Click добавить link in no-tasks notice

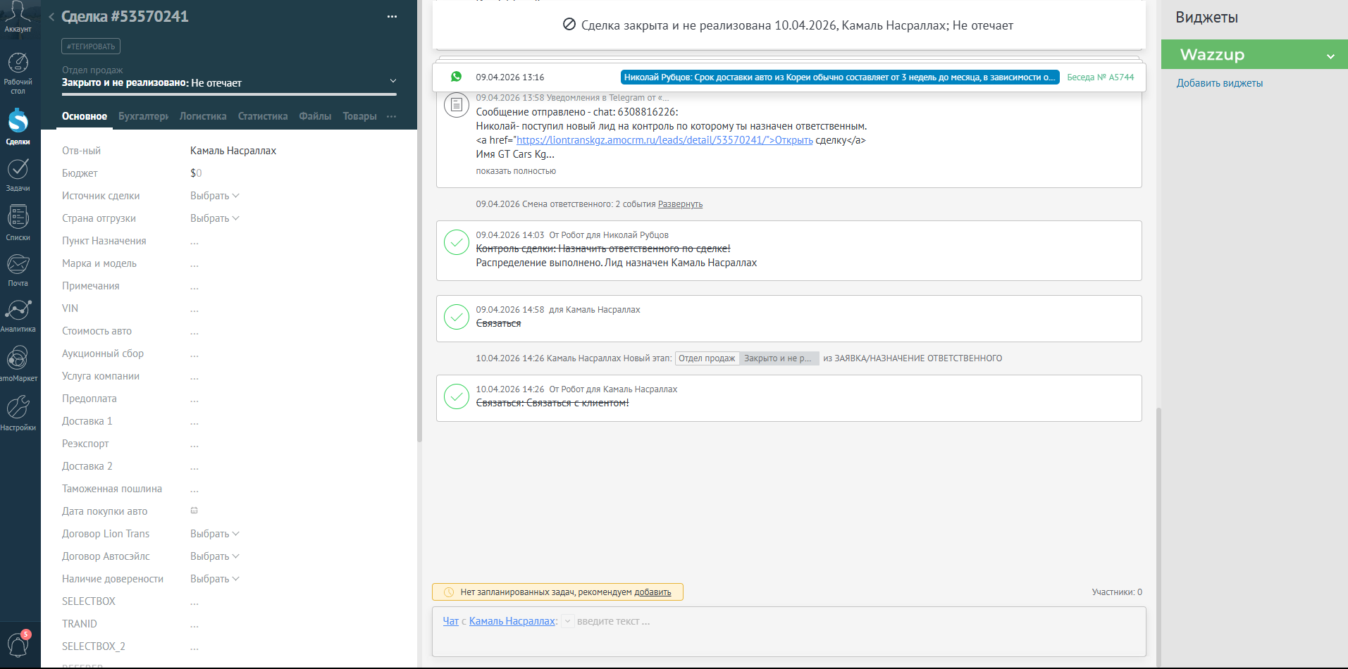[653, 592]
